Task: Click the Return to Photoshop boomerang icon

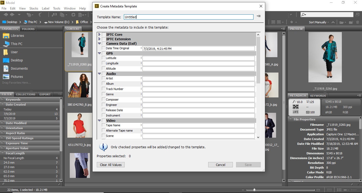Action: pyautogui.click(x=40, y=15)
